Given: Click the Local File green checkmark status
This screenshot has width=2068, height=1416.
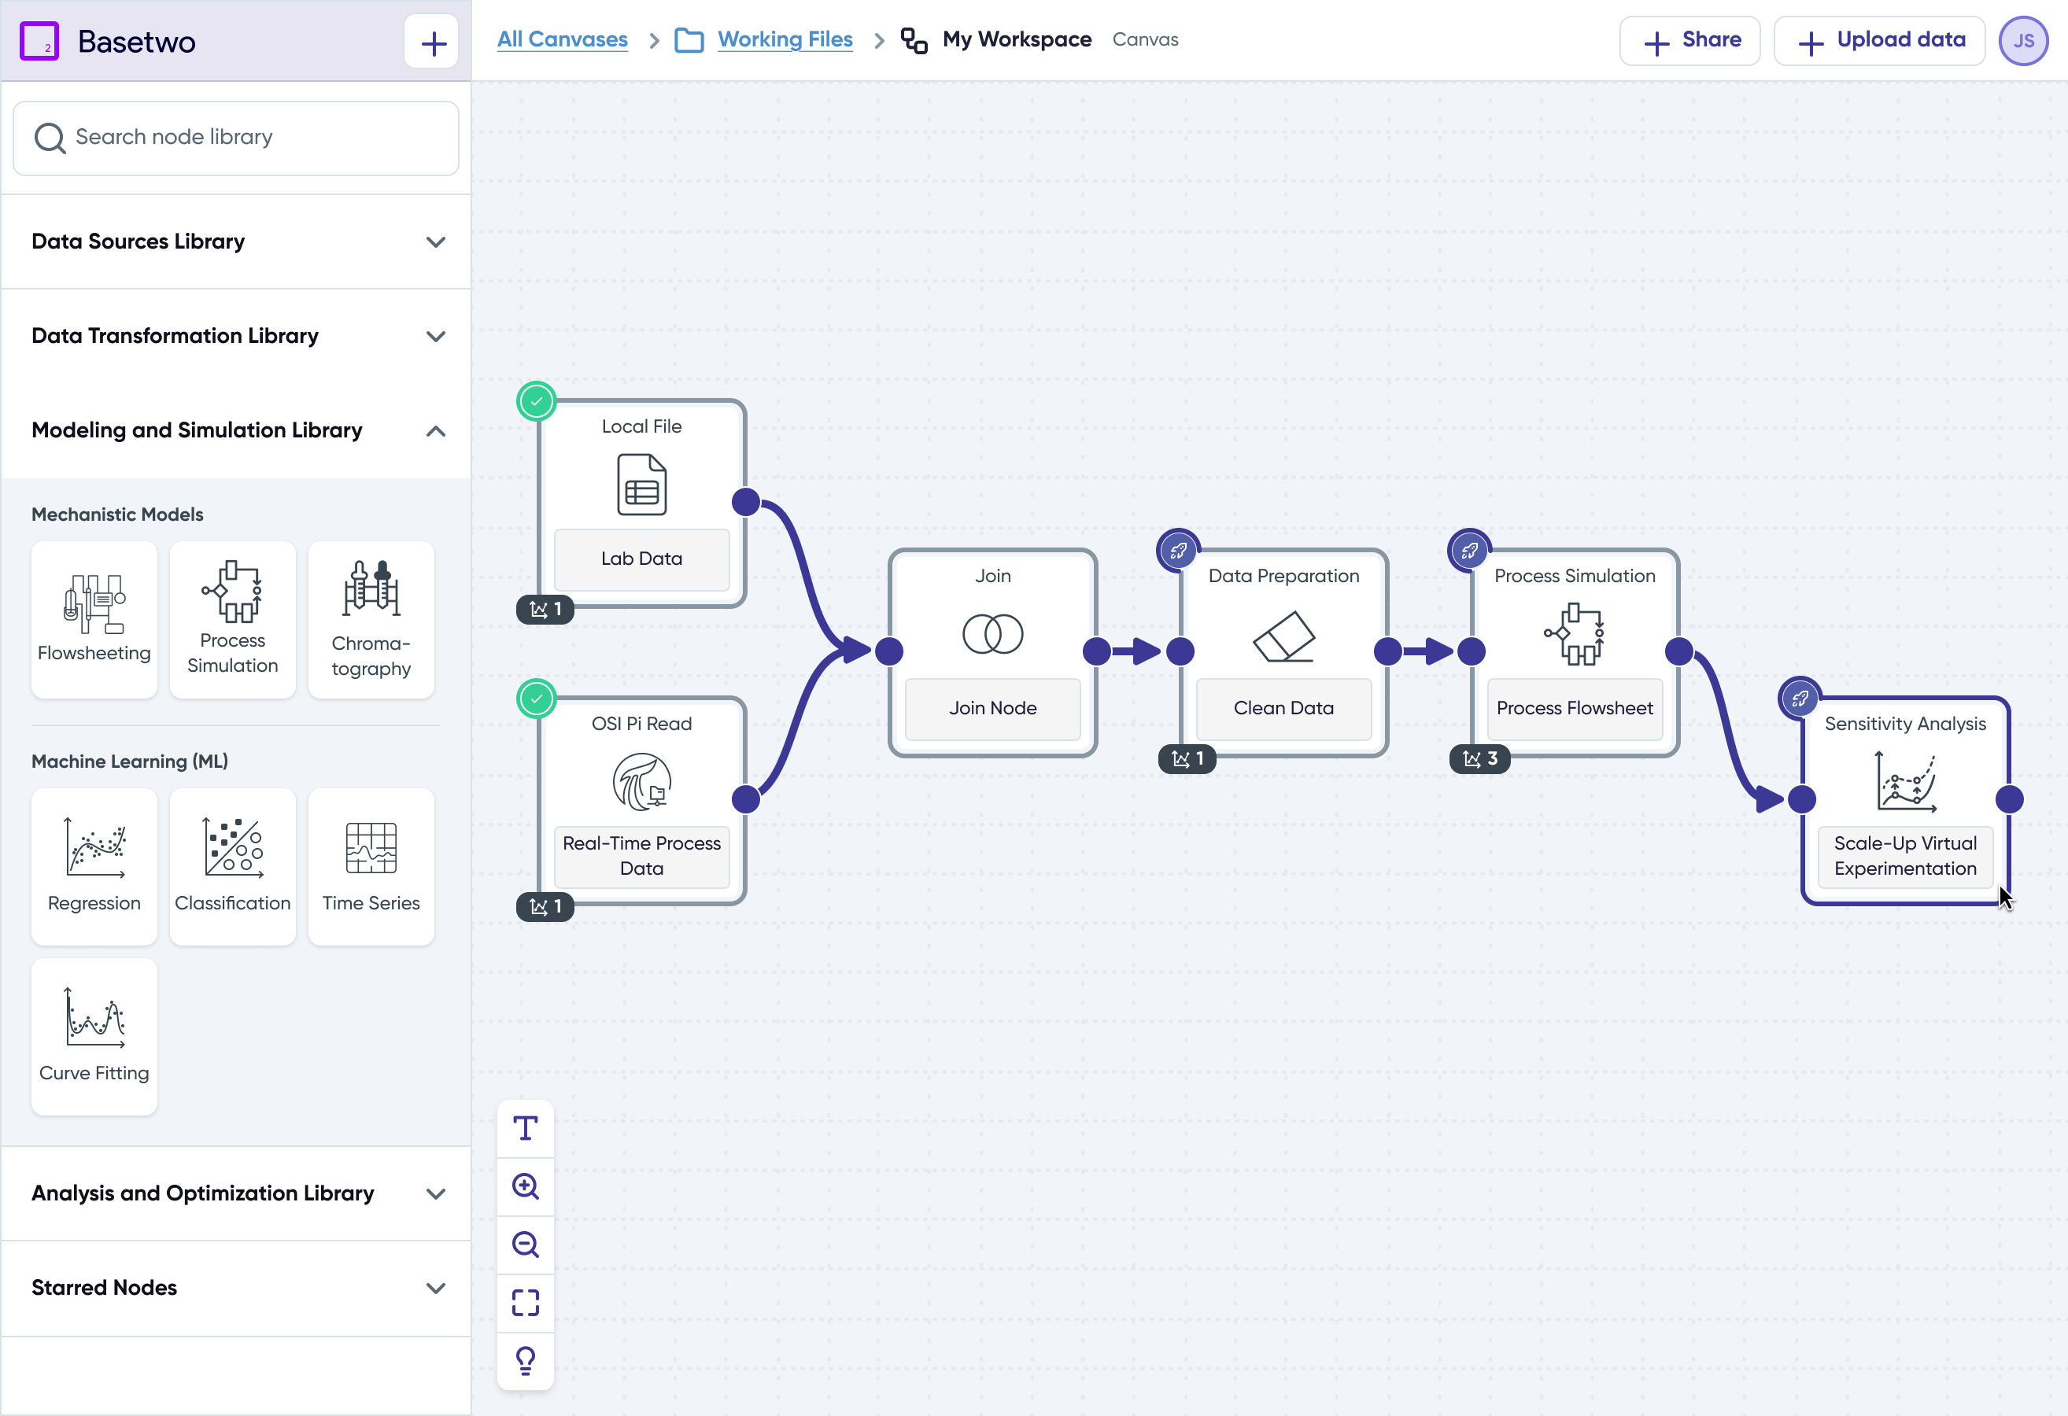Looking at the screenshot, I should (537, 401).
